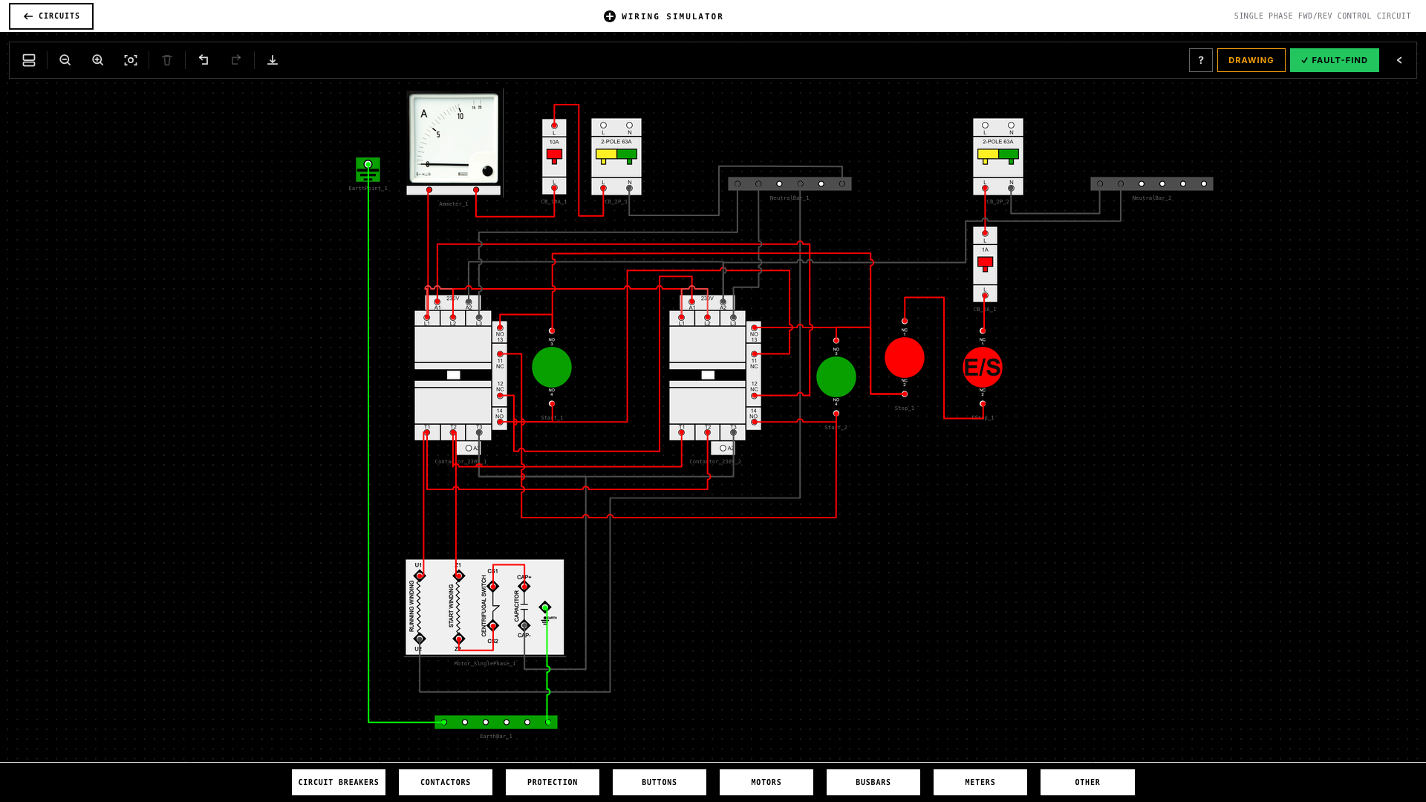Click the green Start_2 push button
Screen dimensions: 1426x802
836,376
